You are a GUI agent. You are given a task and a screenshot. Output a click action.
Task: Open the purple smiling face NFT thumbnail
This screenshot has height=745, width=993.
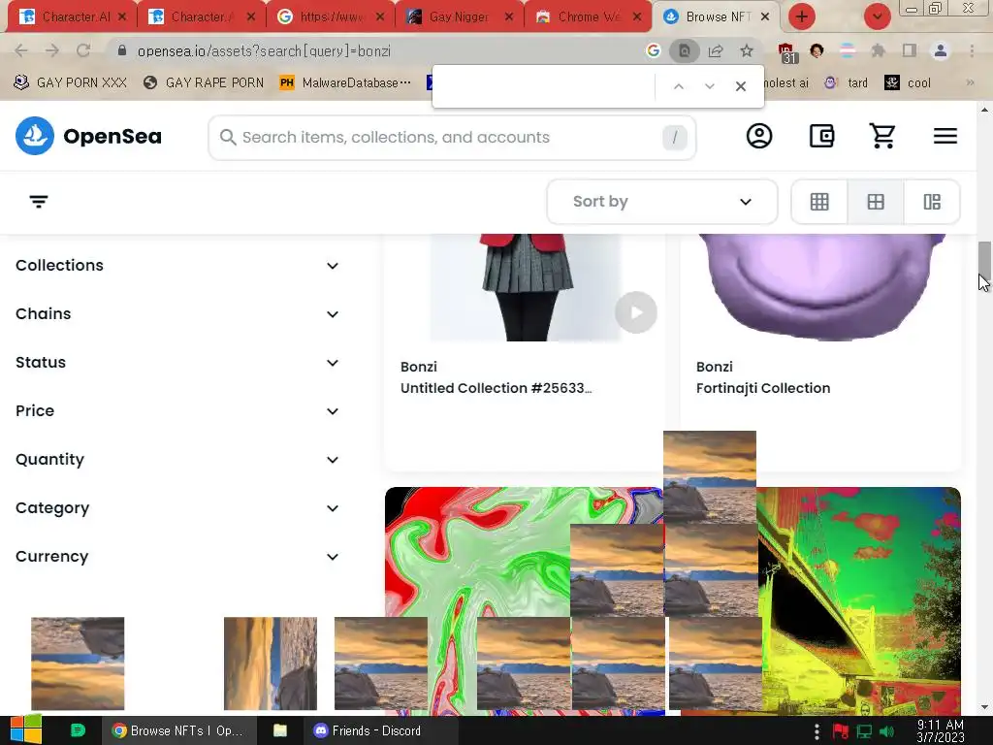820,287
